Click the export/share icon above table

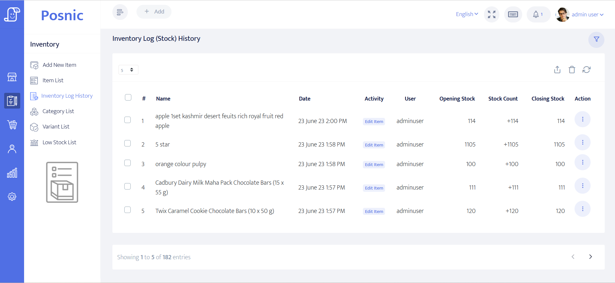557,70
